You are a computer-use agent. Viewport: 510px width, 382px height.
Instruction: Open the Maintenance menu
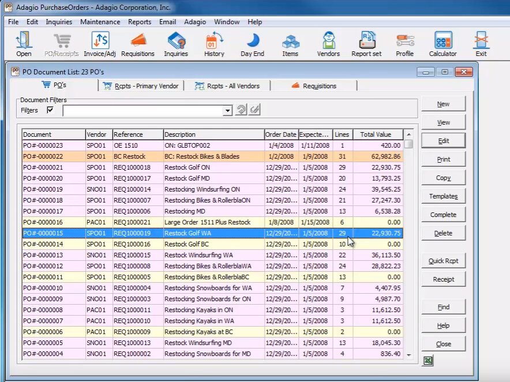100,22
